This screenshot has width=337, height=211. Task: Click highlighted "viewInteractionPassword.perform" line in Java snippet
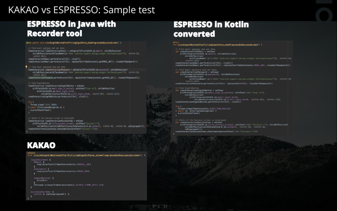[x=84, y=78]
